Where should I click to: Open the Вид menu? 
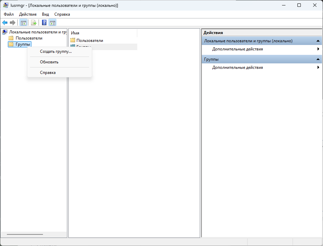(45, 14)
